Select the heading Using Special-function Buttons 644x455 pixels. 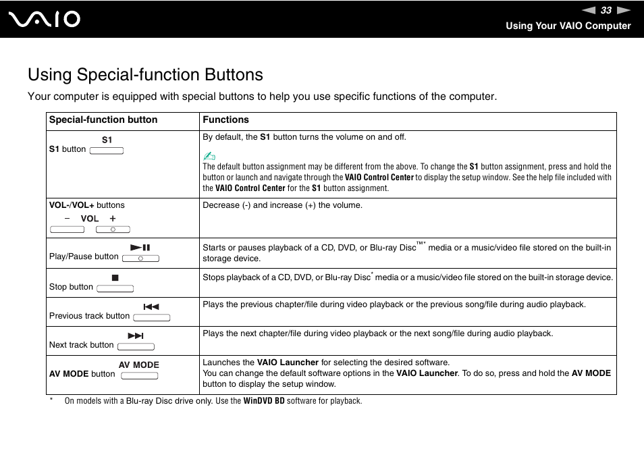(145, 75)
